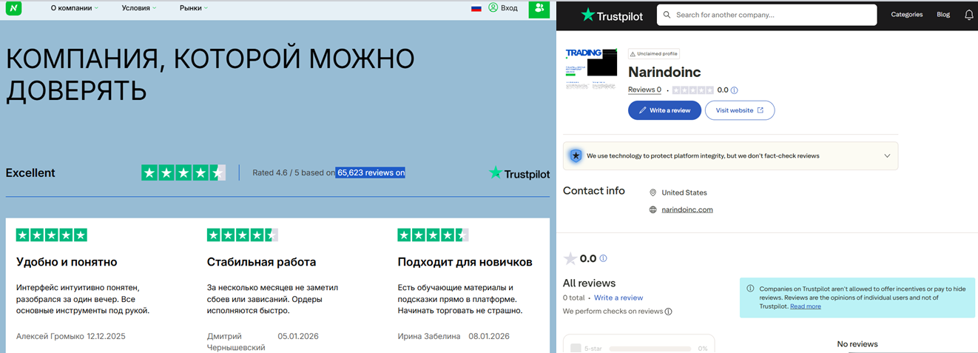Click the 'Narindoinc' company title
This screenshot has width=978, height=353.
(x=664, y=72)
